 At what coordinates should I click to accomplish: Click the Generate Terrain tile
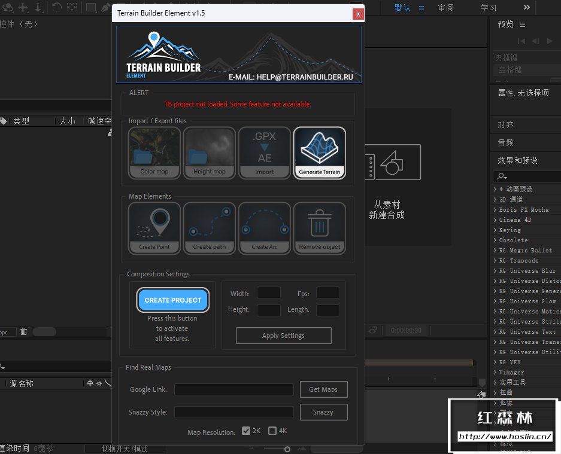(x=320, y=153)
